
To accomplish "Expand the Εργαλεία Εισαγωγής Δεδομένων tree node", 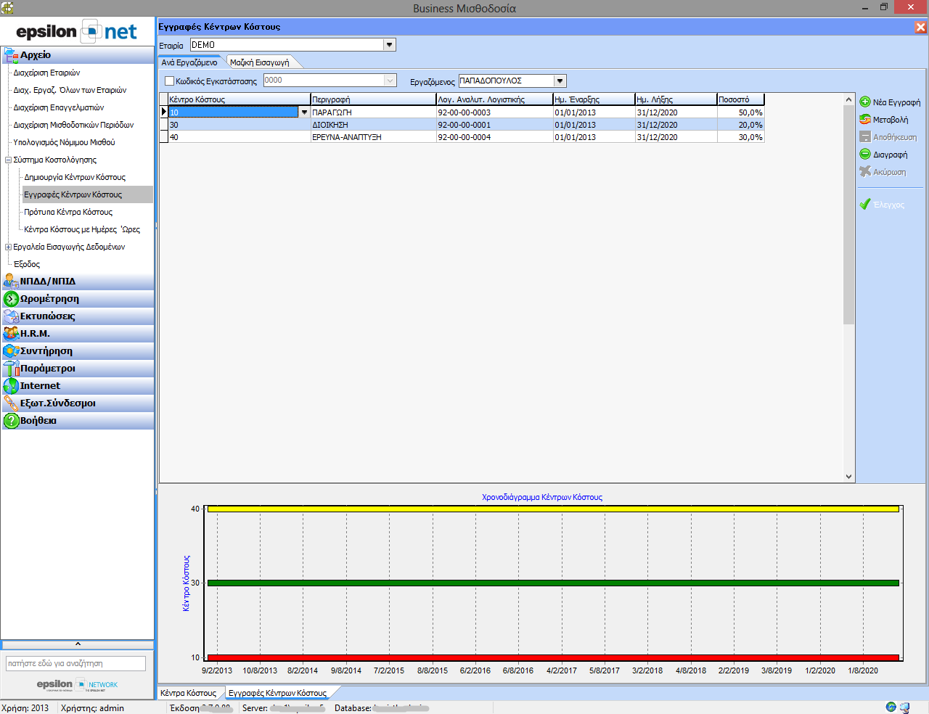I will [8, 247].
